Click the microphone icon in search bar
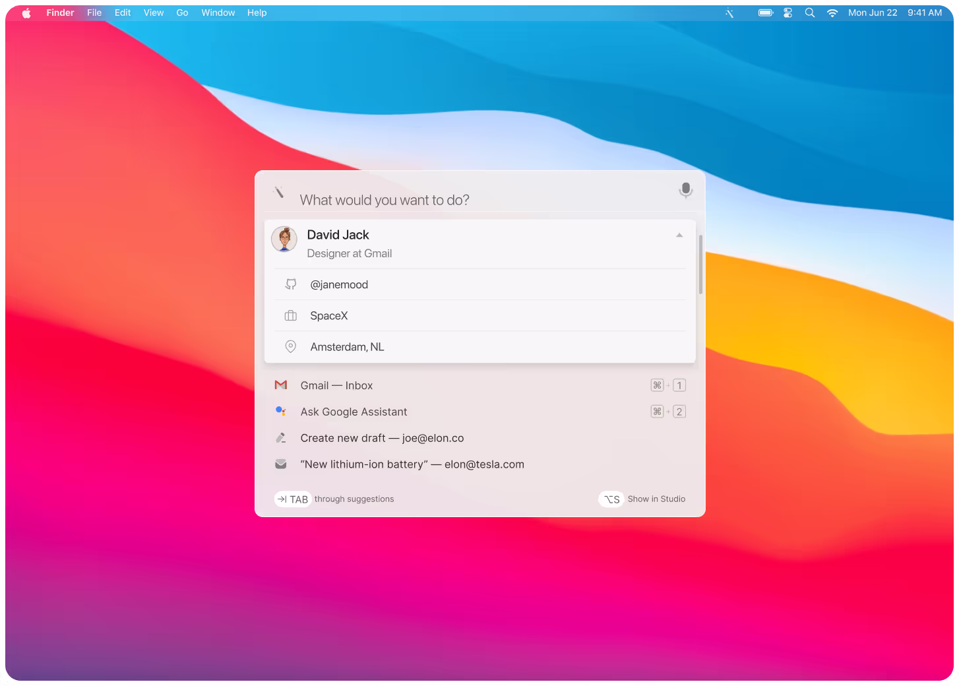This screenshot has width=959, height=686. tap(686, 191)
